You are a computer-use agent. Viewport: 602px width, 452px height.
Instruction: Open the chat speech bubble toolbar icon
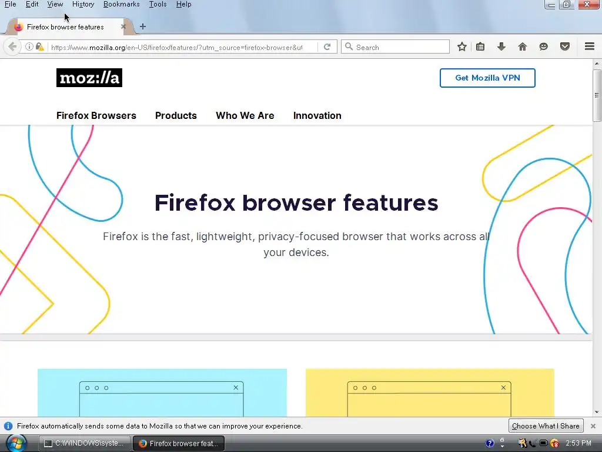point(543,47)
